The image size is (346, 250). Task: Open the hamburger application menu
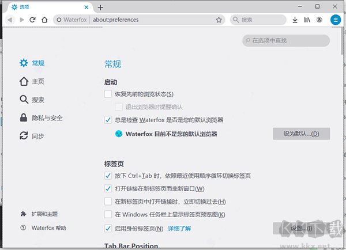tap(335, 20)
